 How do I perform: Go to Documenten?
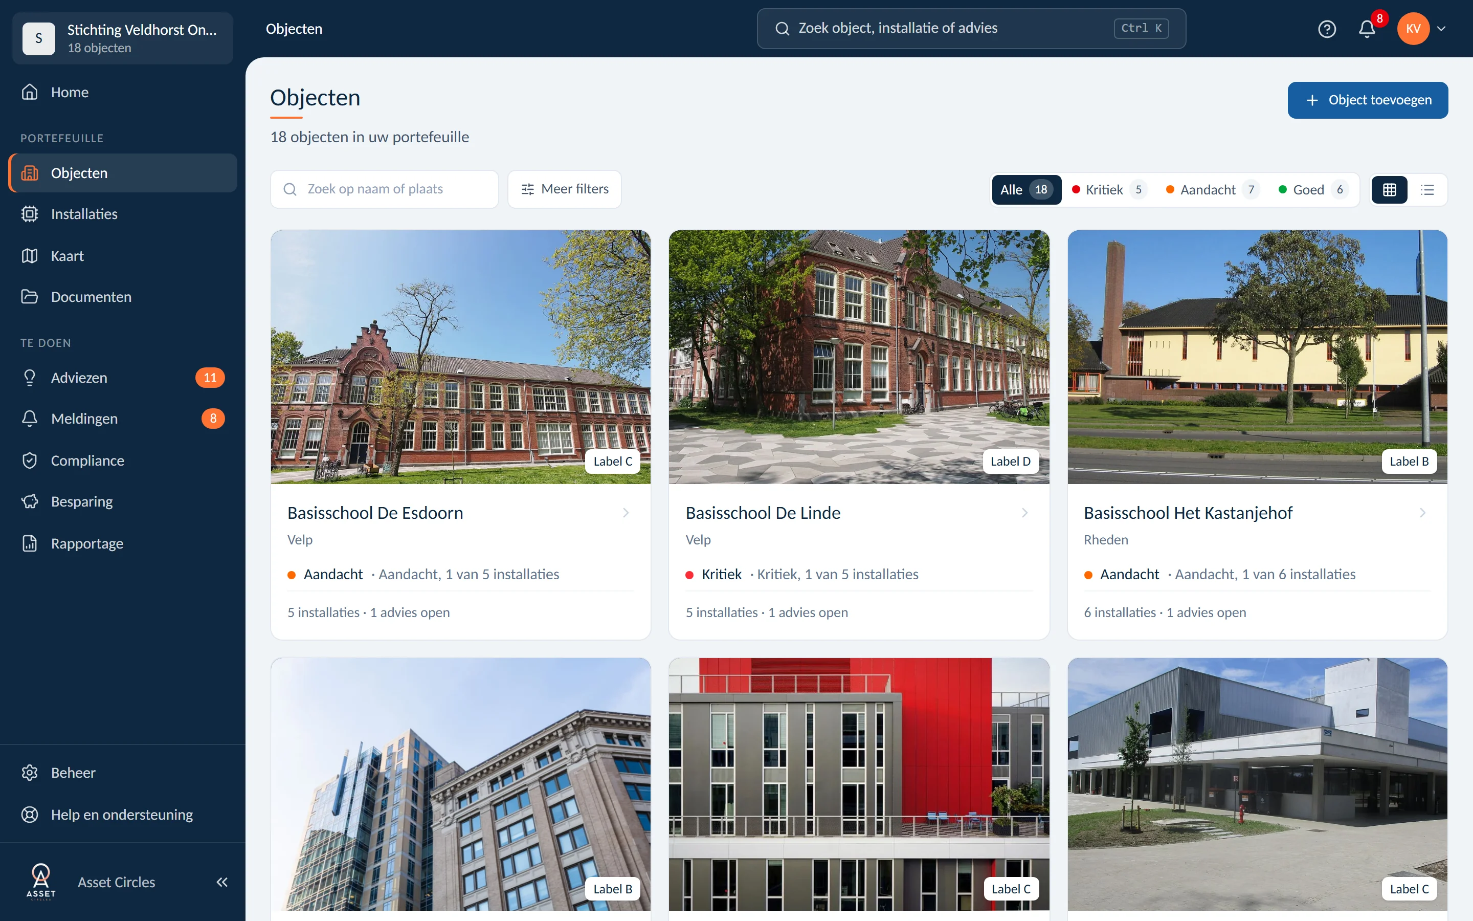tap(122, 297)
